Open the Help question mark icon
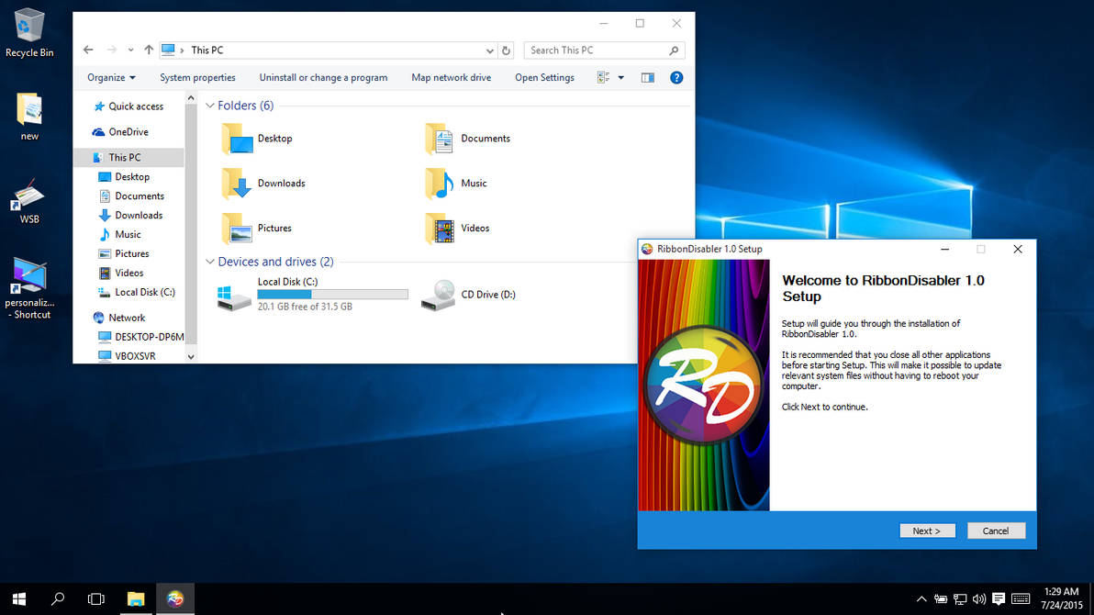Viewport: 1094px width, 615px height. pos(676,77)
